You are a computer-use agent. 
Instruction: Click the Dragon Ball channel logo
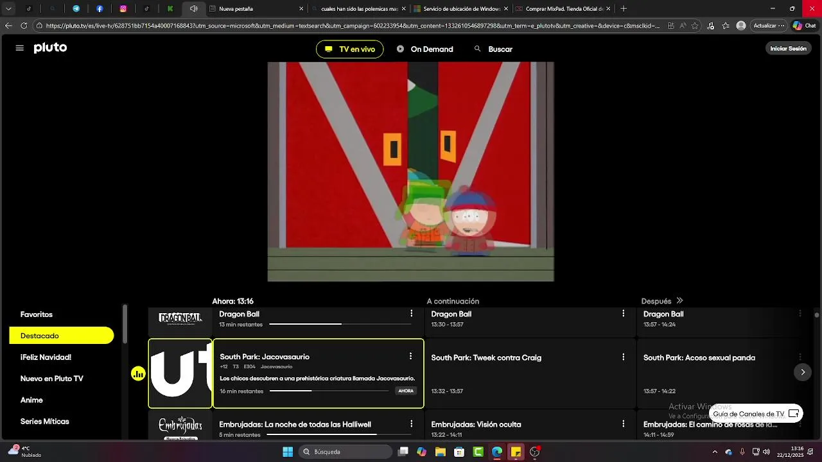point(180,319)
